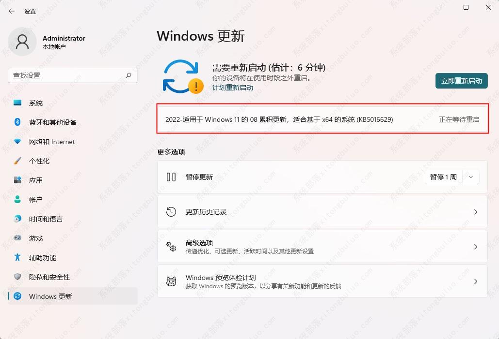Open 网络和 Internet settings

(51, 142)
